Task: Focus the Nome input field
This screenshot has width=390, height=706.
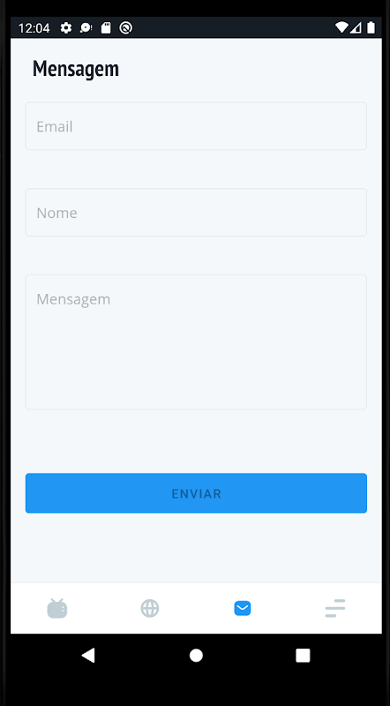Action: (x=196, y=212)
